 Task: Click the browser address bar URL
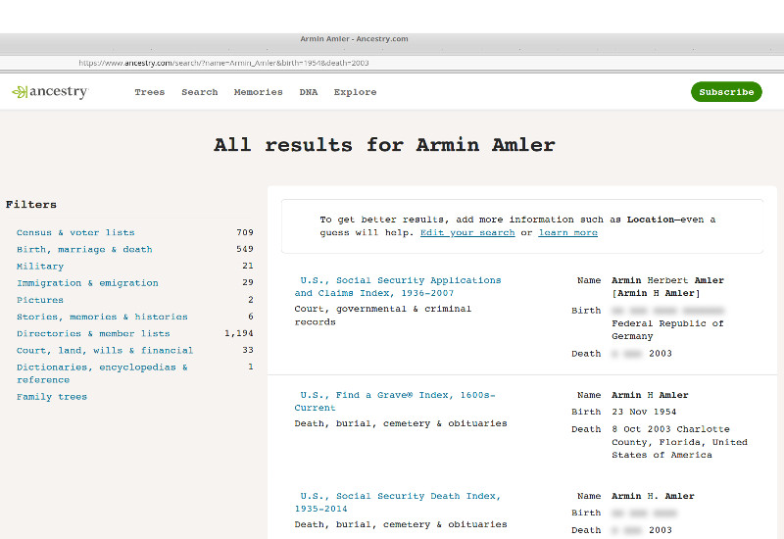click(x=223, y=63)
